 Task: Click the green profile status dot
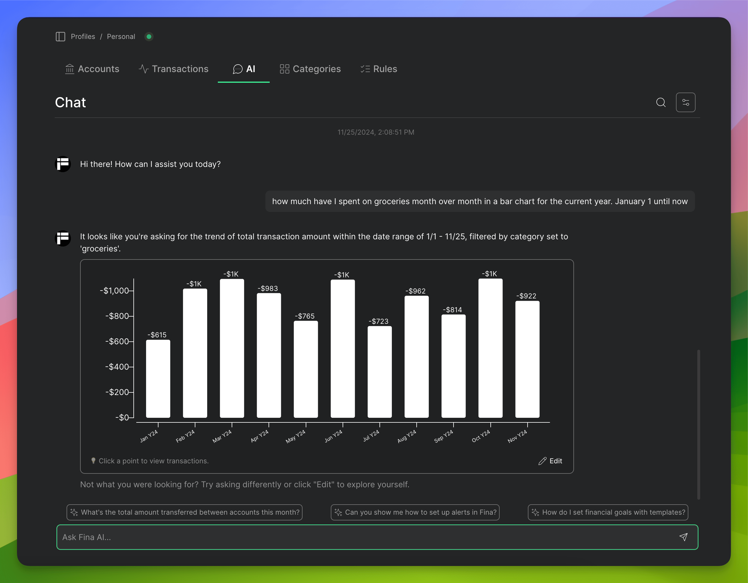coord(149,37)
